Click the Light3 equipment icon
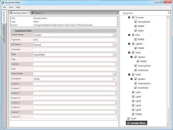The height and width of the screenshot is (130, 173). click(x=133, y=101)
